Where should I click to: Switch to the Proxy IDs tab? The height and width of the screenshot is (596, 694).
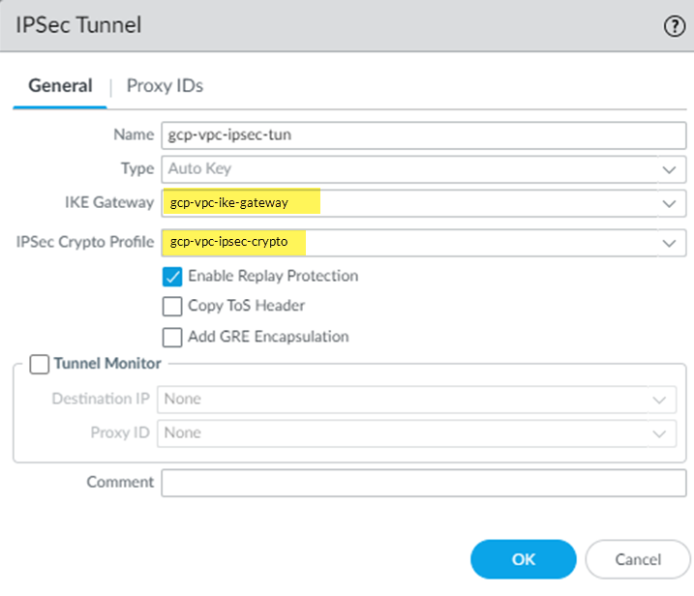tap(165, 86)
